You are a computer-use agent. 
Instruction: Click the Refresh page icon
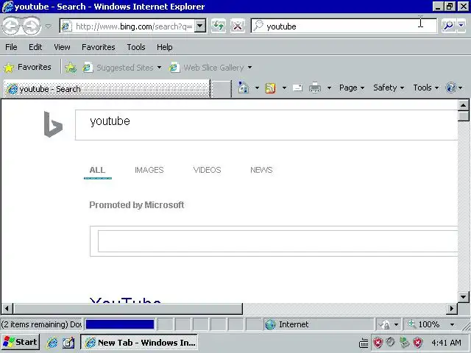(219, 26)
